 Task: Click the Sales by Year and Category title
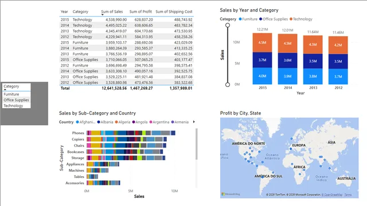point(249,10)
